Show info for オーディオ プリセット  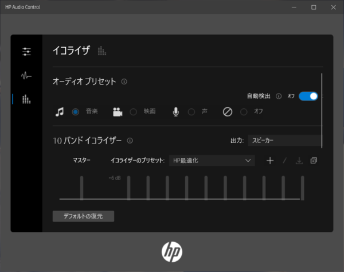[124, 81]
